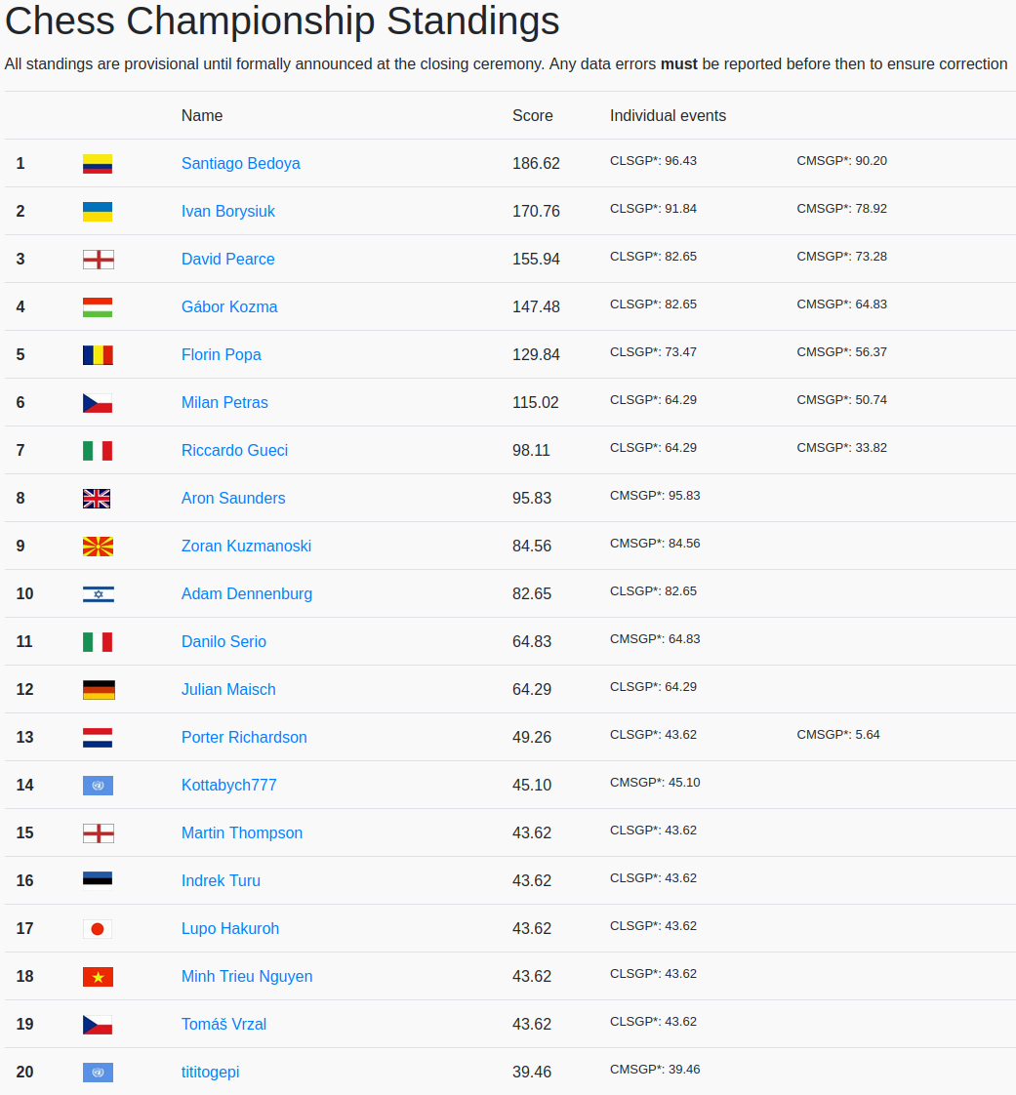Image resolution: width=1016 pixels, height=1095 pixels.
Task: Open Tomáš Vrzal's player page
Action: pos(224,1025)
